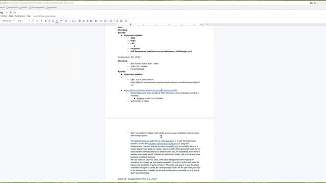Click the circular browser icon at far right
The image size is (326, 183).
click(315, 3)
